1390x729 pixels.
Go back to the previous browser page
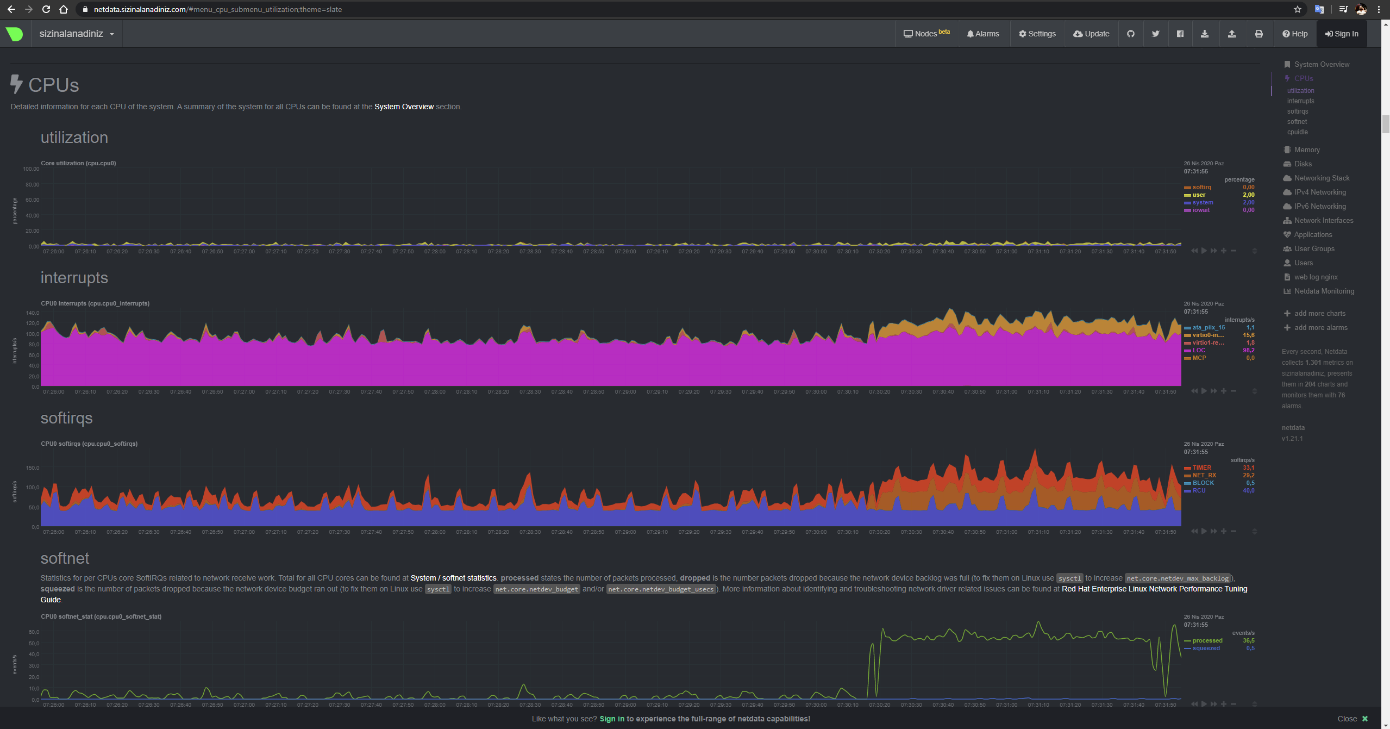pos(11,9)
